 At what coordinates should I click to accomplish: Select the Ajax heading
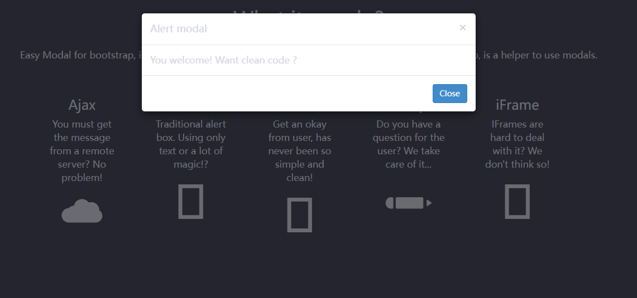(82, 105)
